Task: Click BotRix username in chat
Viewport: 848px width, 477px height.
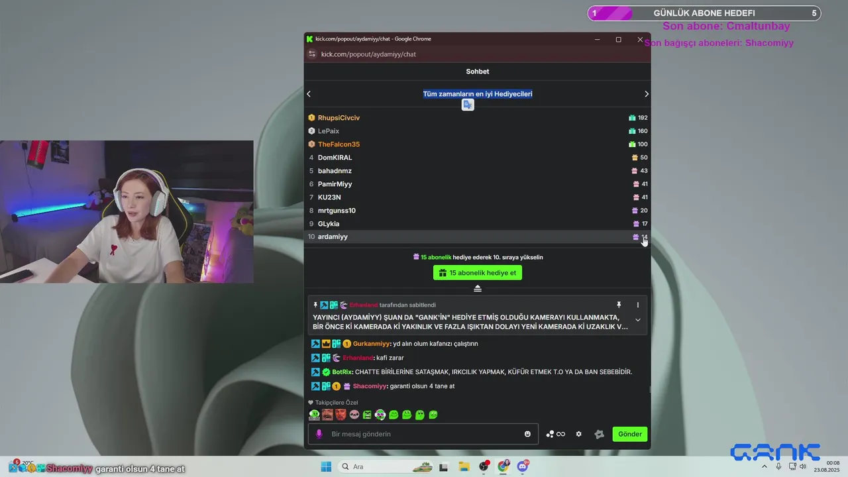Action: point(342,372)
